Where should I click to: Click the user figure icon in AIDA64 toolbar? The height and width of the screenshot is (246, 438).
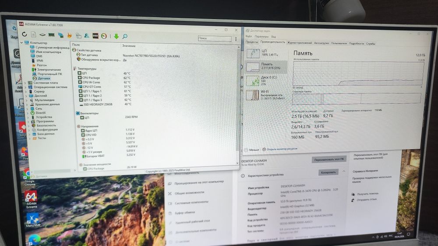tap(87, 36)
